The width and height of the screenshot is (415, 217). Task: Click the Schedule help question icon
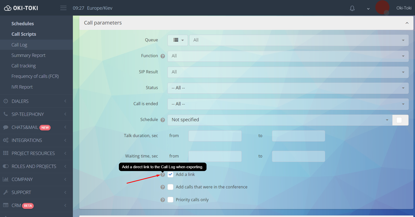point(163,120)
